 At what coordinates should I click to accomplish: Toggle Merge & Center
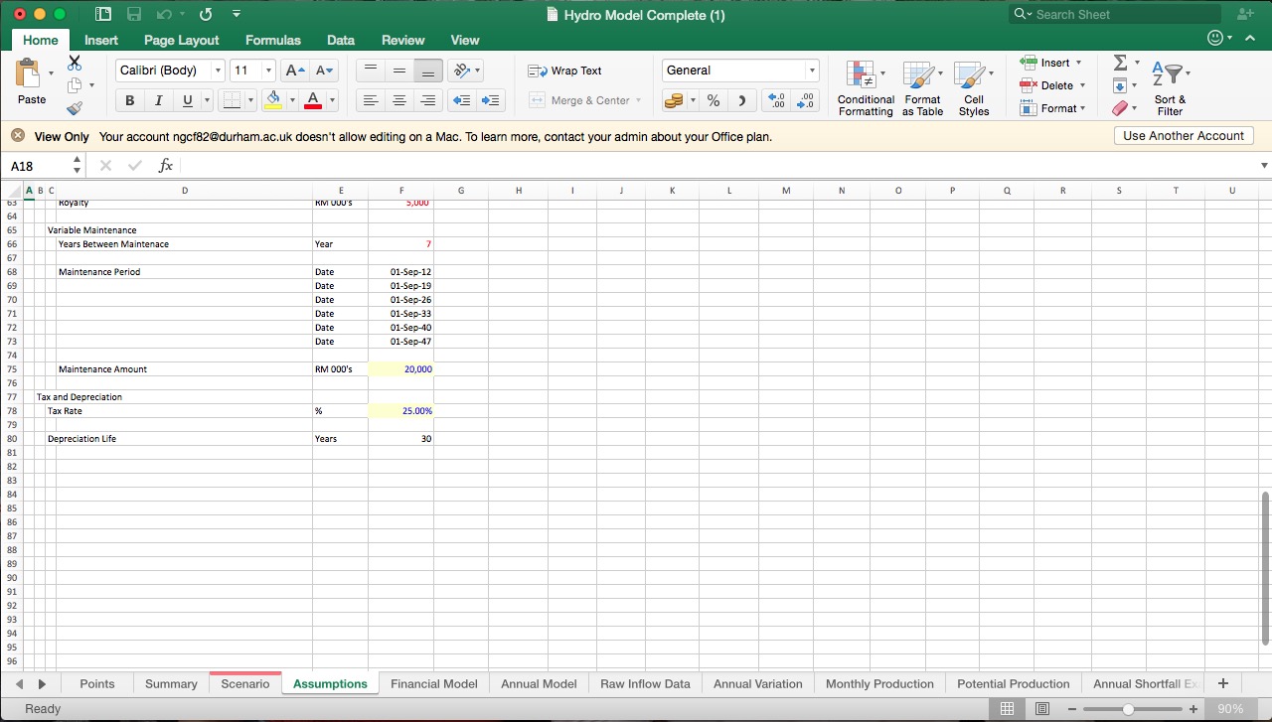[x=586, y=100]
